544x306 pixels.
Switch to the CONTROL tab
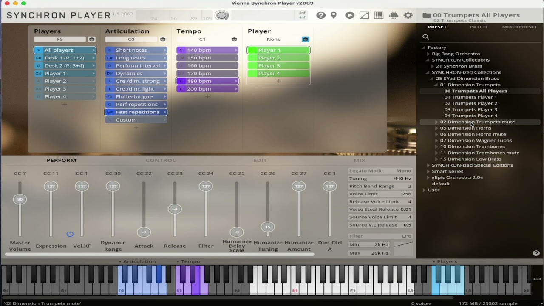(161, 160)
